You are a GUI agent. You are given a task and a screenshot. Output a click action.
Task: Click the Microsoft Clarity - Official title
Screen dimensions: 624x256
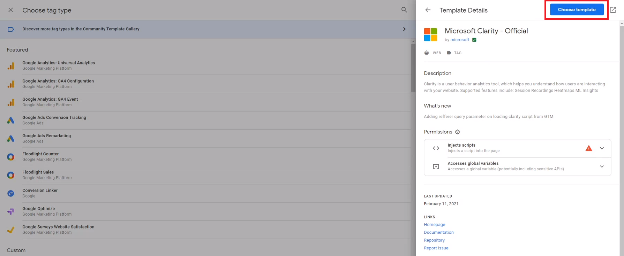(486, 31)
